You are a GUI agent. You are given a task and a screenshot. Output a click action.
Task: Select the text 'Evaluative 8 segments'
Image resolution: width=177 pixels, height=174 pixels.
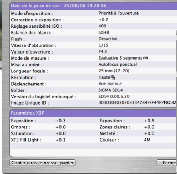tap(120, 58)
